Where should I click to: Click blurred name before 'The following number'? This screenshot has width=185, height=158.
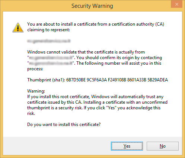[51, 63]
